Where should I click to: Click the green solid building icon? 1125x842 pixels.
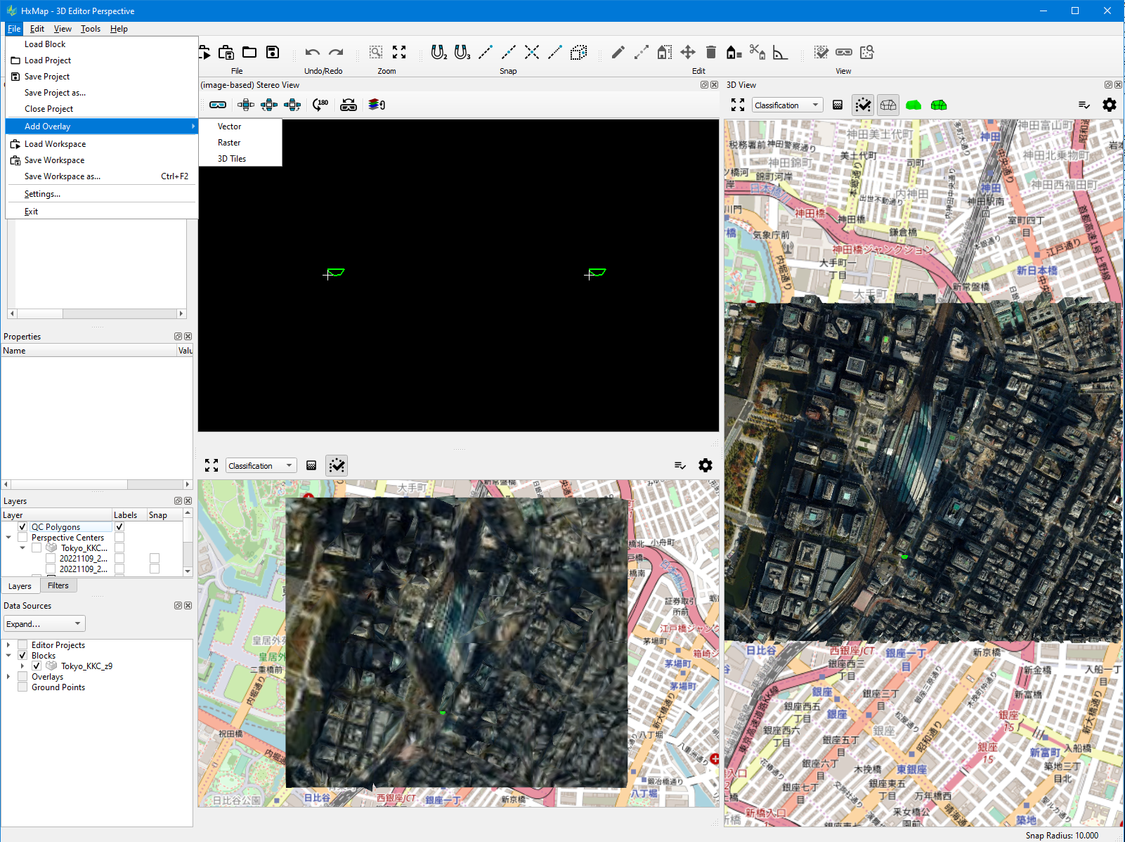coord(913,105)
